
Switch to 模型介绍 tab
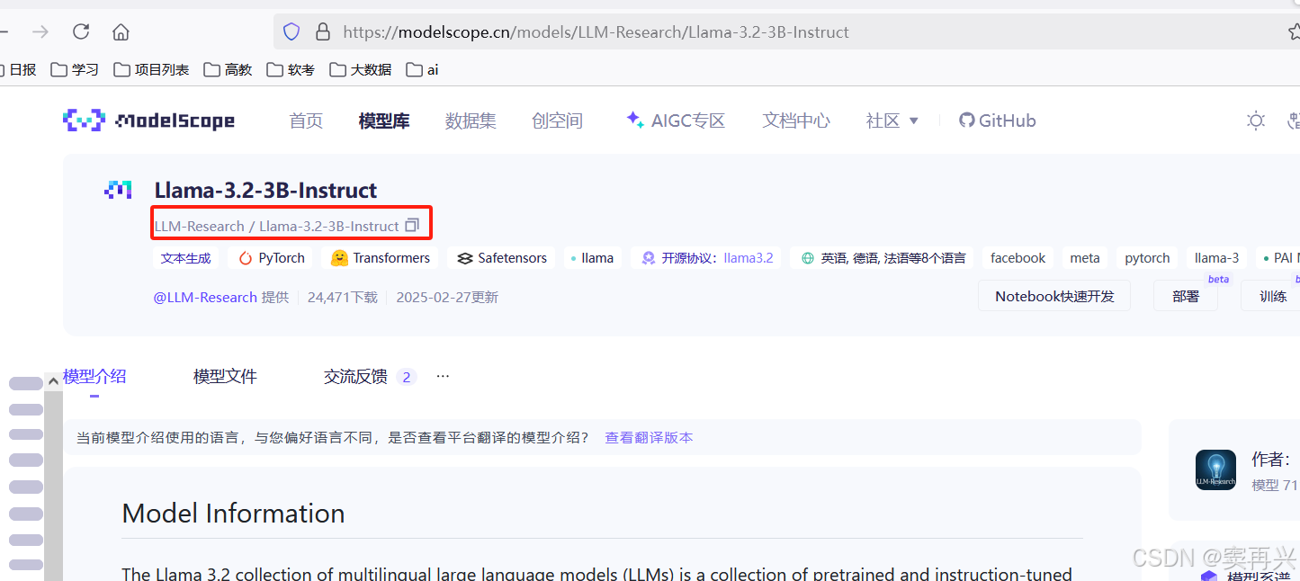tap(94, 377)
